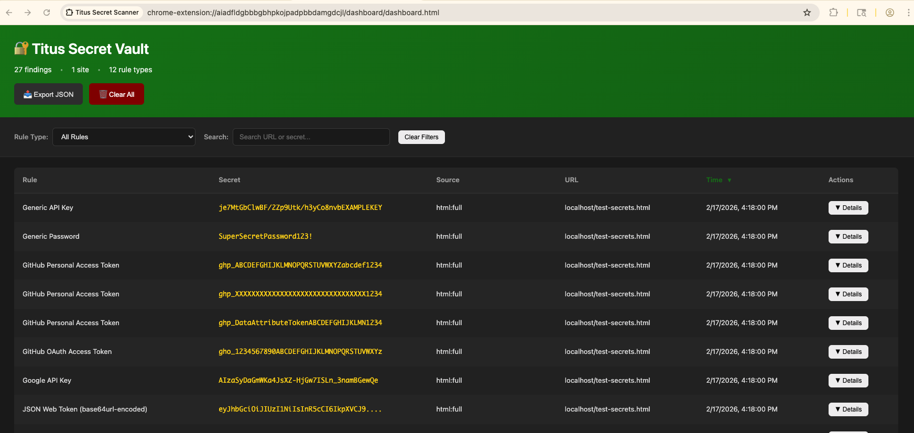Click the timestamp in GitHub OAuth row
The width and height of the screenshot is (914, 433).
tap(742, 352)
